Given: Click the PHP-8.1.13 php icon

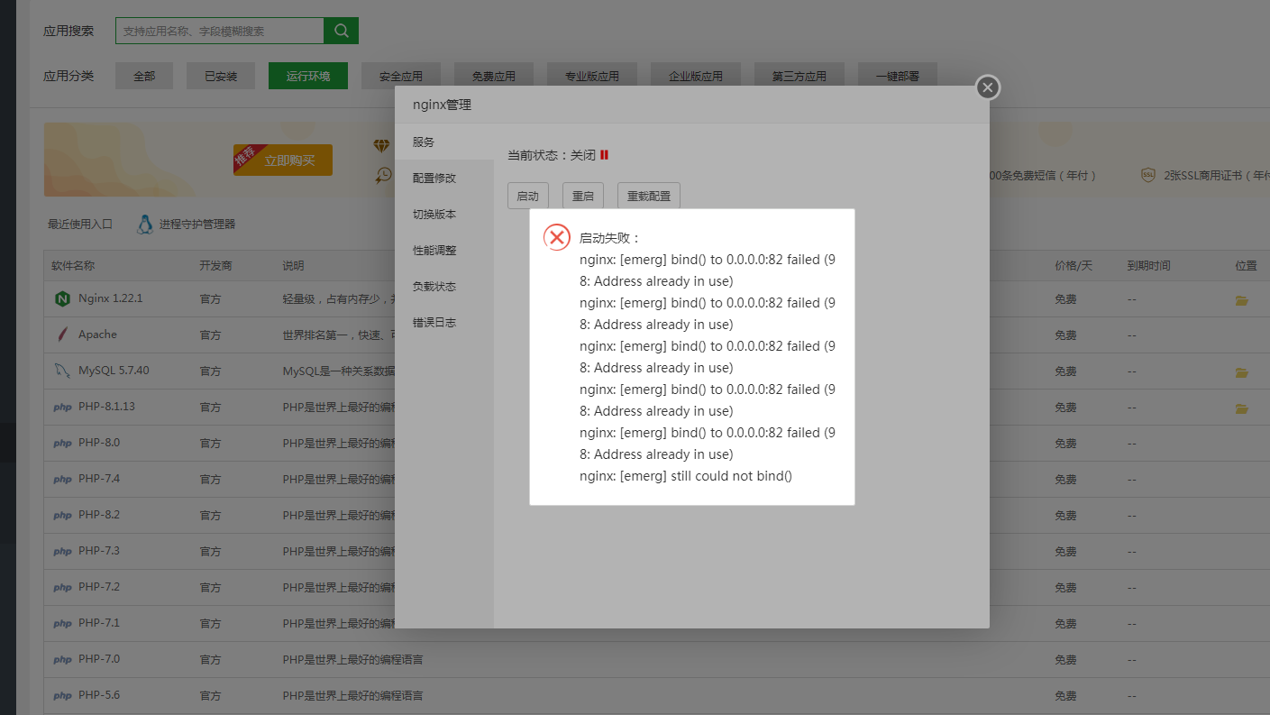Looking at the screenshot, I should (x=62, y=408).
